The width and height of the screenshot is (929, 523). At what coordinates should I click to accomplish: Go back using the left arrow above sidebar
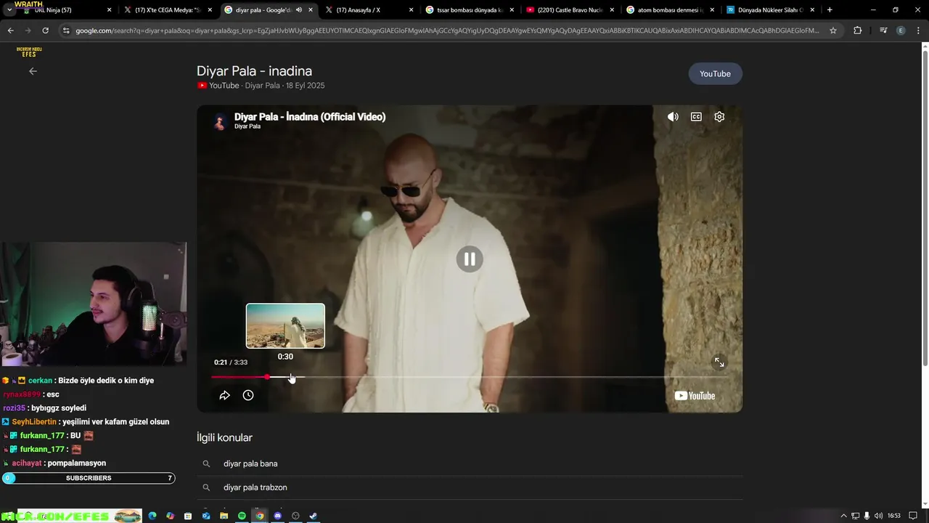[33, 71]
